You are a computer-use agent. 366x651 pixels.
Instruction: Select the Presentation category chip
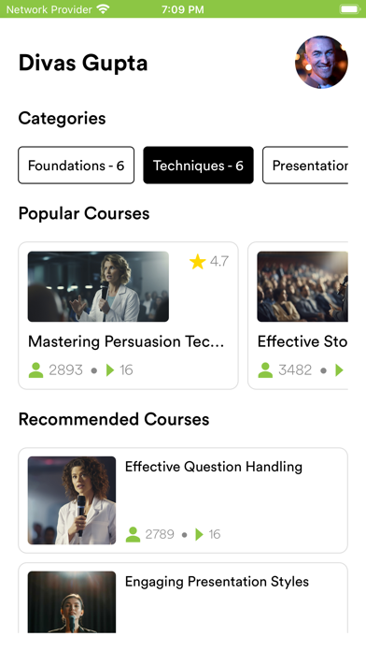pos(305,166)
